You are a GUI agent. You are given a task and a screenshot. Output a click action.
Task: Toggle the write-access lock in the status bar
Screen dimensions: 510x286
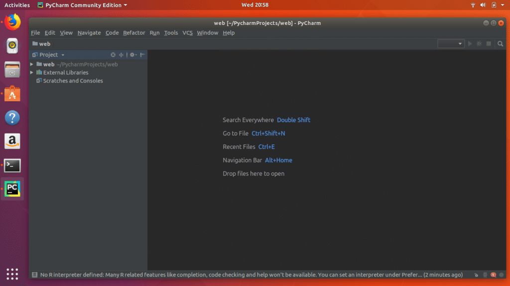476,275
